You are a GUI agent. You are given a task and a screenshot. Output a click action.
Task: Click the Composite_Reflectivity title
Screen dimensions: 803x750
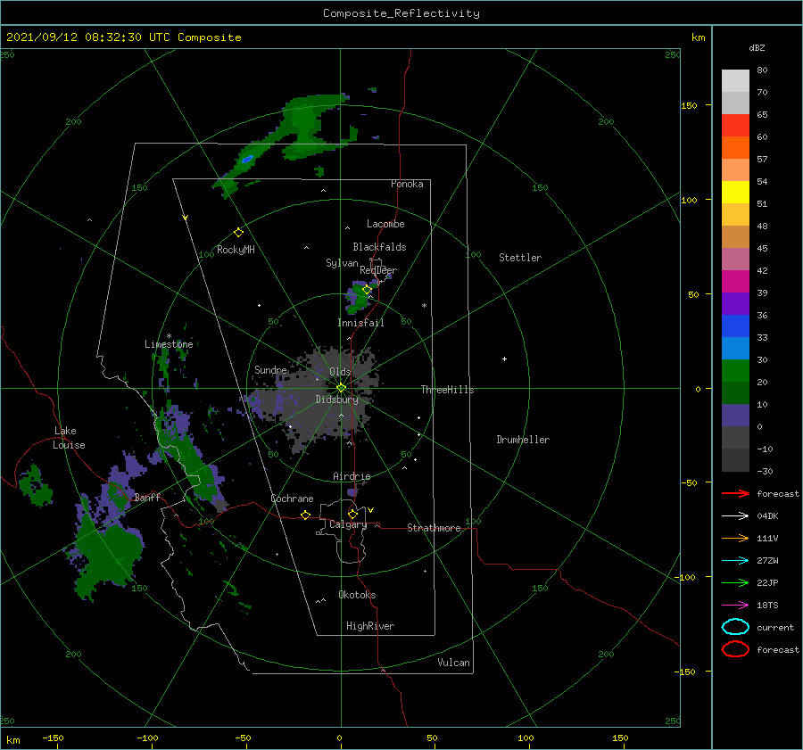(401, 13)
